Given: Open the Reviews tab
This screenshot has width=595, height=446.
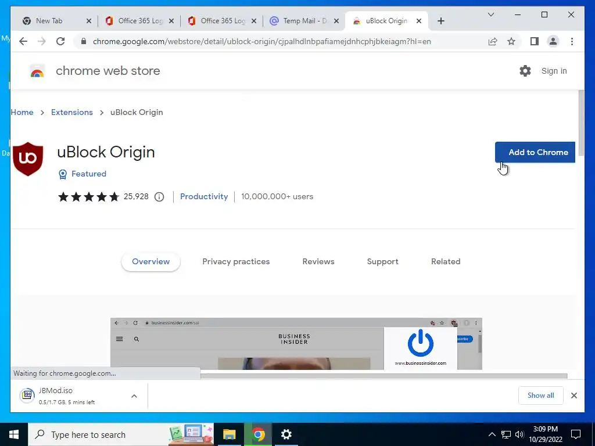Looking at the screenshot, I should [x=318, y=262].
